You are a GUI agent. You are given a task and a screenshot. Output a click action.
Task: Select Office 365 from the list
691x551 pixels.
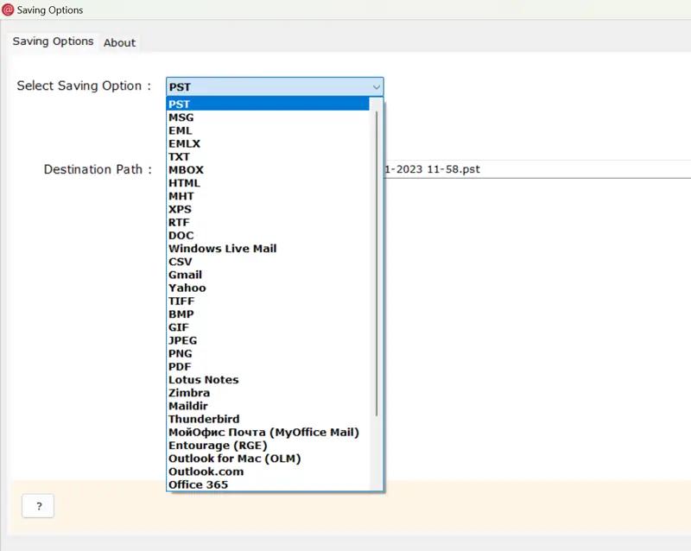click(x=268, y=484)
